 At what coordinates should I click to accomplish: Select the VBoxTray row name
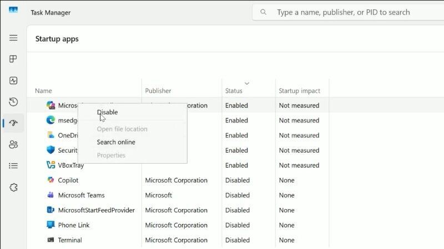71,165
